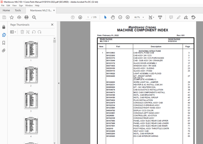The width and height of the screenshot is (203, 144).
Task: Click 'ESI CAB INTERIOR WIRING' text
Action: click(146, 136)
